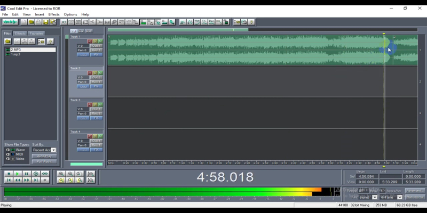Jump to end with Go to End button
This screenshot has width=427, height=213.
(36, 181)
